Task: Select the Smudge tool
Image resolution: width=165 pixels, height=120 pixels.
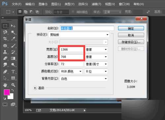Action: pos(5,65)
